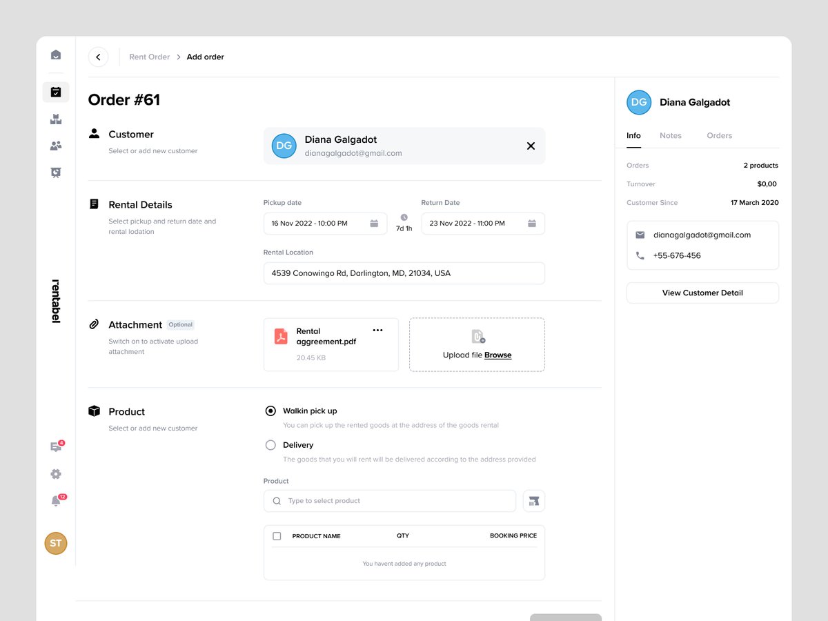Open the badge/certificate sidebar icon
The width and height of the screenshot is (828, 621).
coord(56,172)
